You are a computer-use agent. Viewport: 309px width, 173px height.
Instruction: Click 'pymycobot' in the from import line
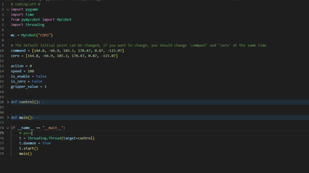click(x=31, y=20)
